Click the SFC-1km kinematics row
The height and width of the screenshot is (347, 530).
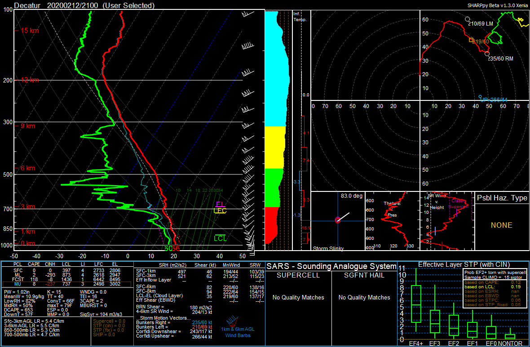pos(199,271)
